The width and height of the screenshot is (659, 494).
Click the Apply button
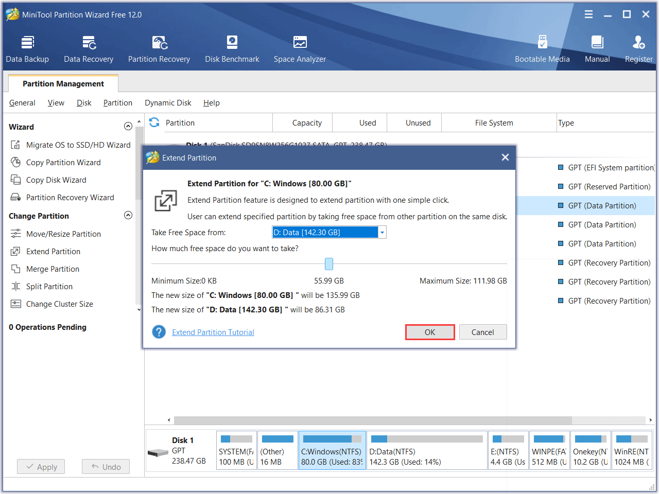(41, 467)
